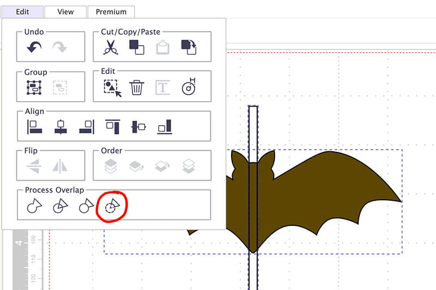Align objects to the right edge
The image size is (436, 290).
86,127
